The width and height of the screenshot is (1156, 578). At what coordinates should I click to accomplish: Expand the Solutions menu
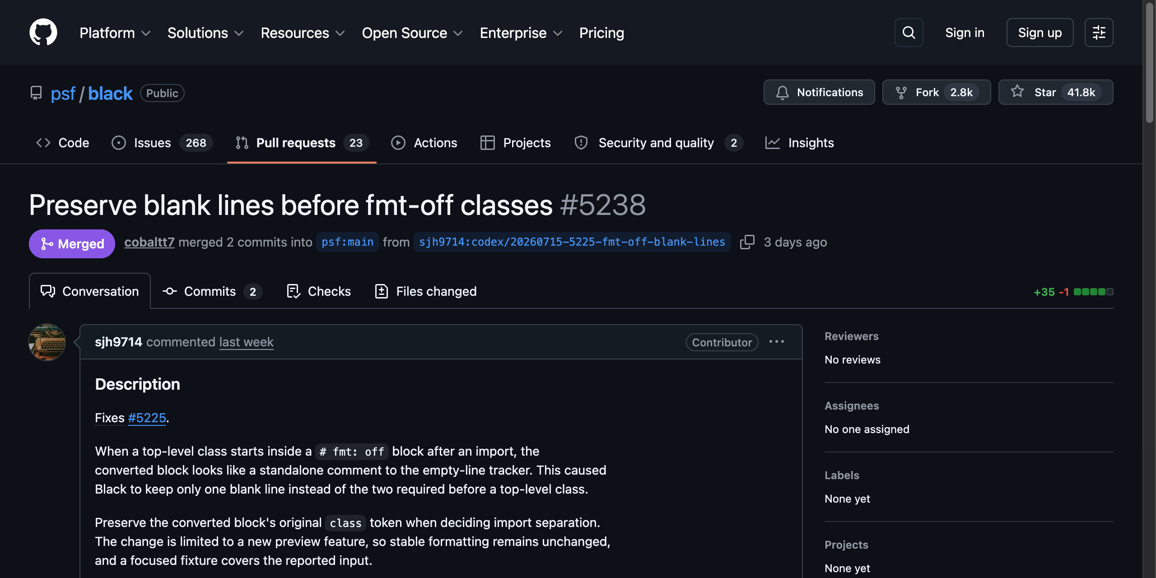[205, 33]
